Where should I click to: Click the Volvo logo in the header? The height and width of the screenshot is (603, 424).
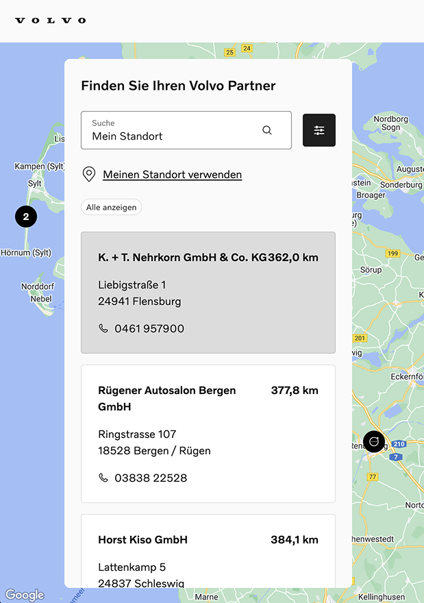50,20
